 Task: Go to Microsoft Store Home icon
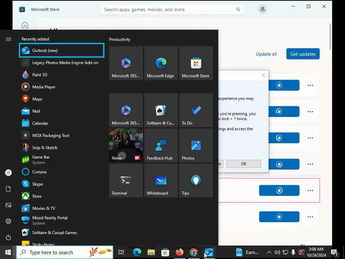pyautogui.click(x=25, y=25)
